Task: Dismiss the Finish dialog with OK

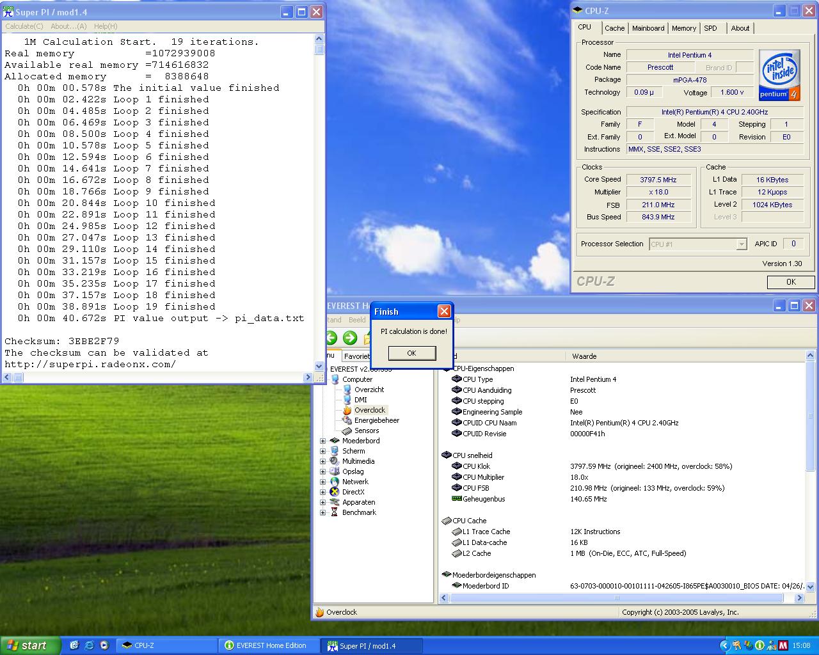Action: tap(412, 353)
